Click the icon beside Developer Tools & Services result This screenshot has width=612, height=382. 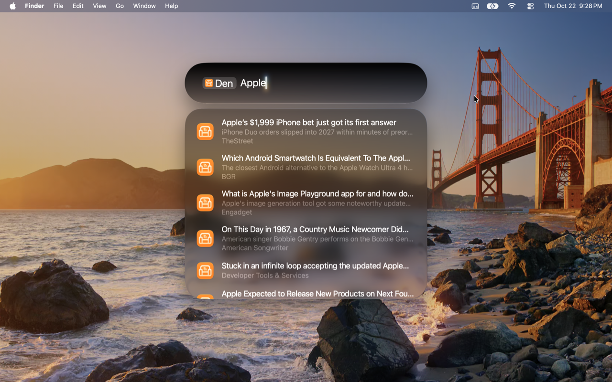tap(205, 270)
